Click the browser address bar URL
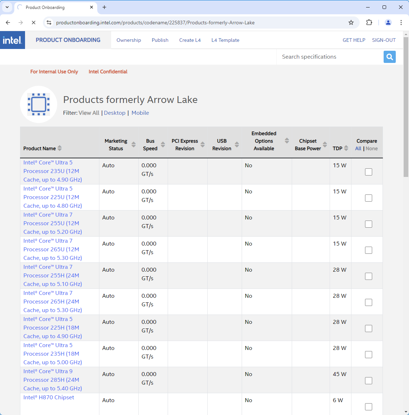Viewport: 409px width, 415px height. point(155,23)
